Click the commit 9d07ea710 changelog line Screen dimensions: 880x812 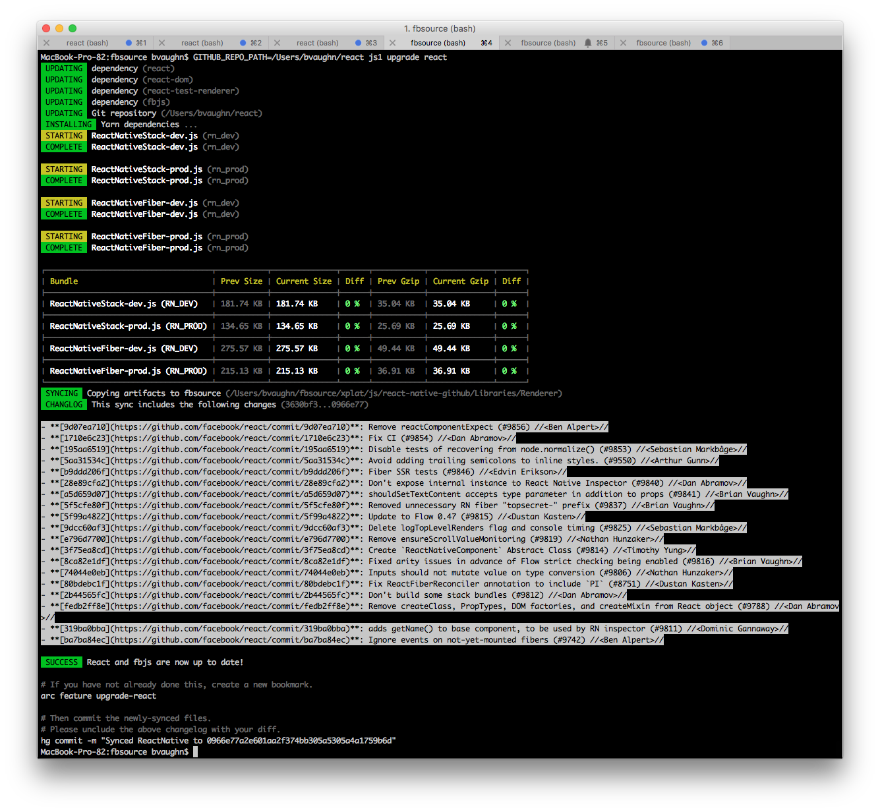pyautogui.click(x=324, y=427)
